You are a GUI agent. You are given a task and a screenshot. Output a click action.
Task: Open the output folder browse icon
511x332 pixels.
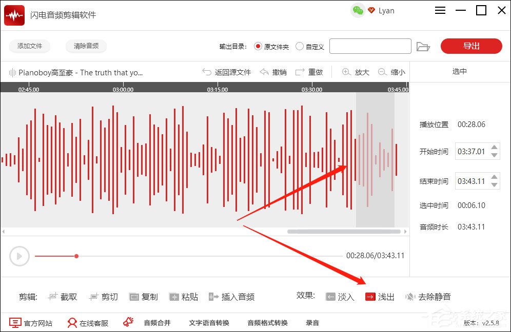pos(423,46)
